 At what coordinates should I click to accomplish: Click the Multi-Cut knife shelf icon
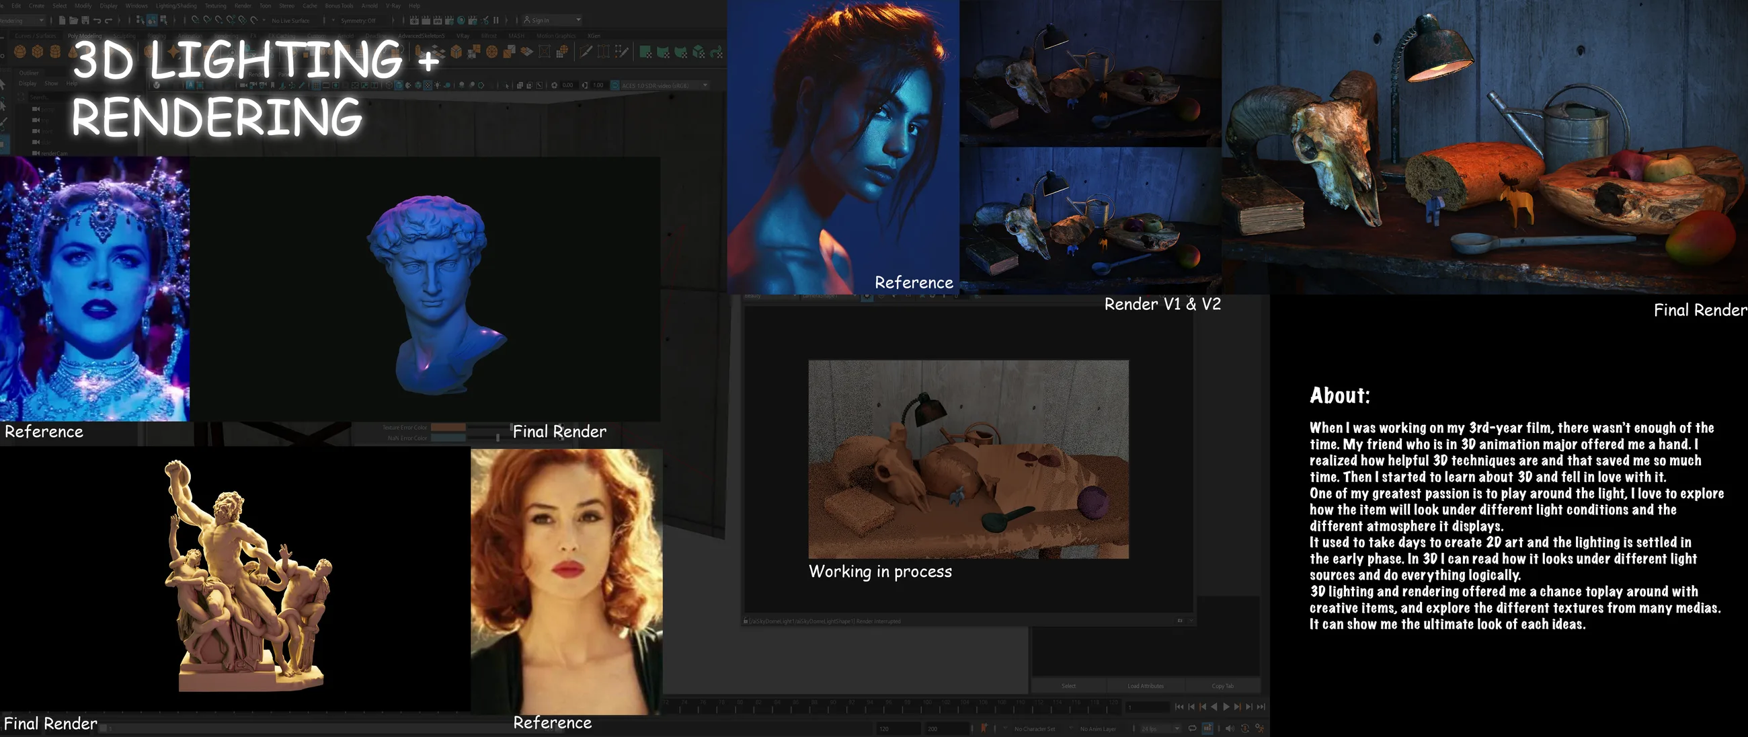tap(586, 52)
